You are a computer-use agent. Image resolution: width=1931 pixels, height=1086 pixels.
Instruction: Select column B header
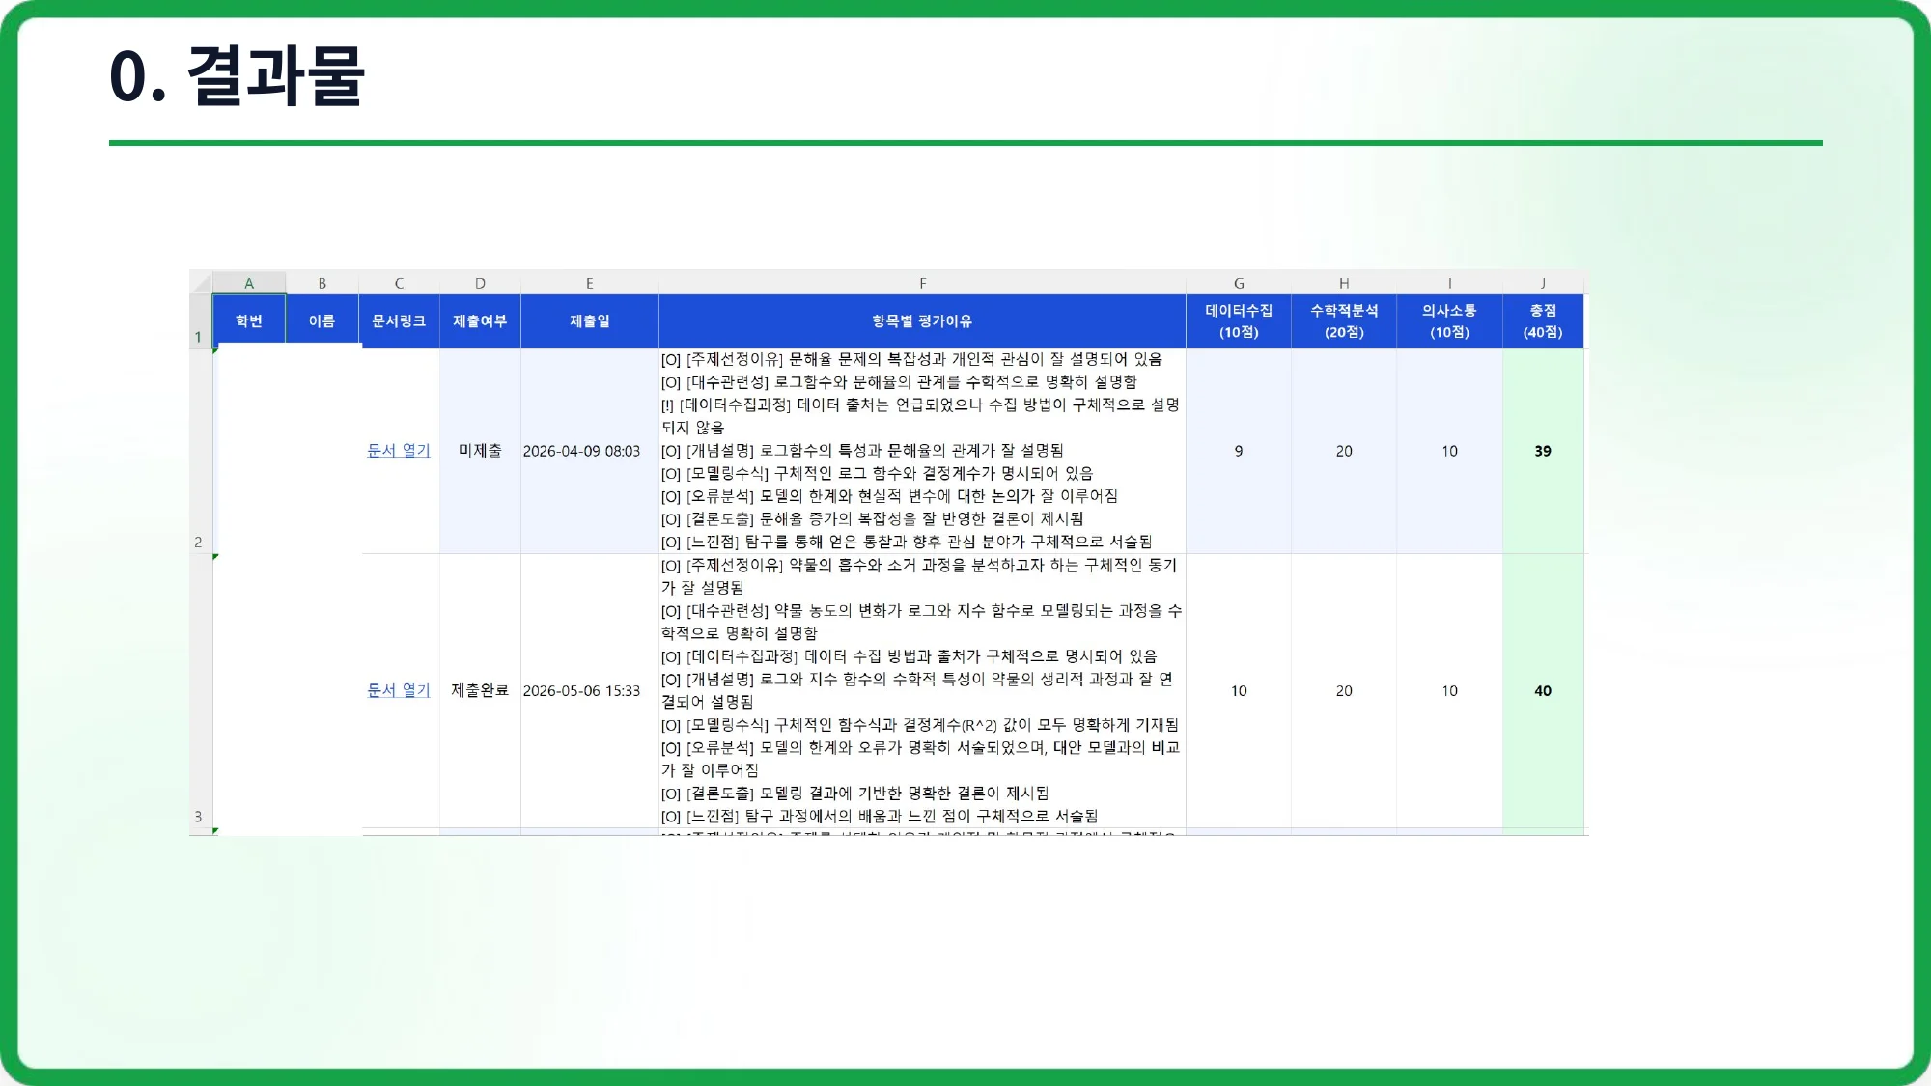coord(322,283)
